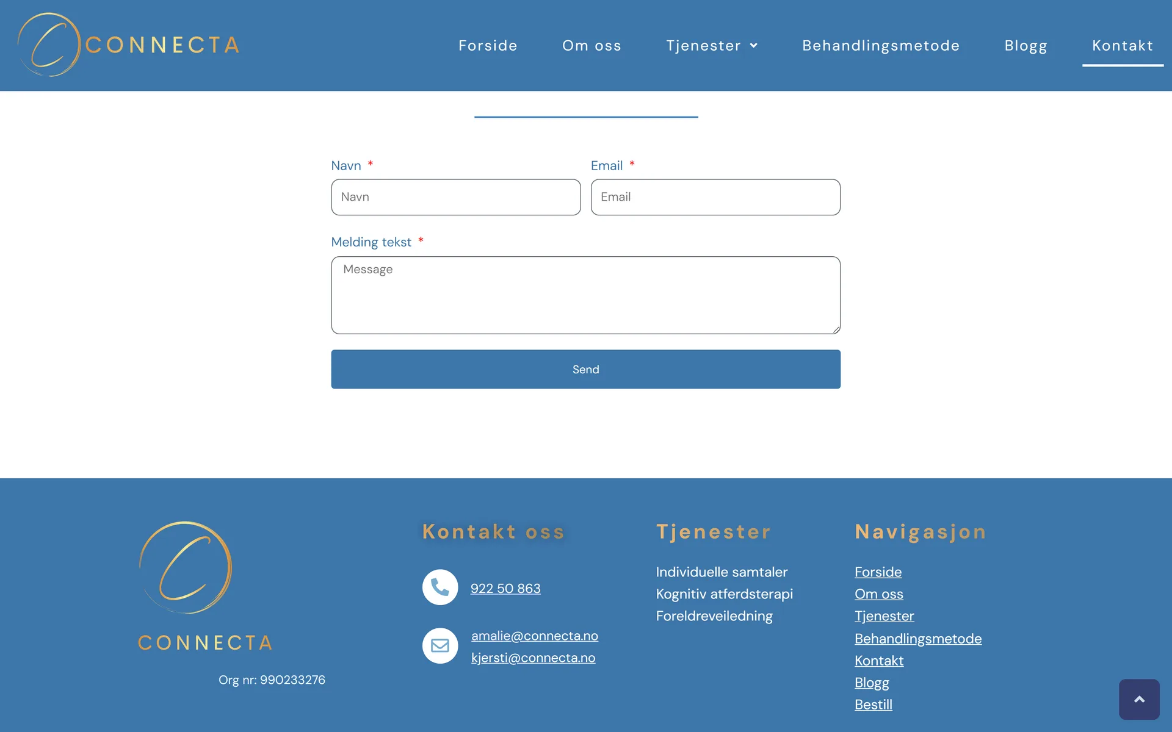Open the Forside footer link
The height and width of the screenshot is (732, 1172).
(x=878, y=572)
